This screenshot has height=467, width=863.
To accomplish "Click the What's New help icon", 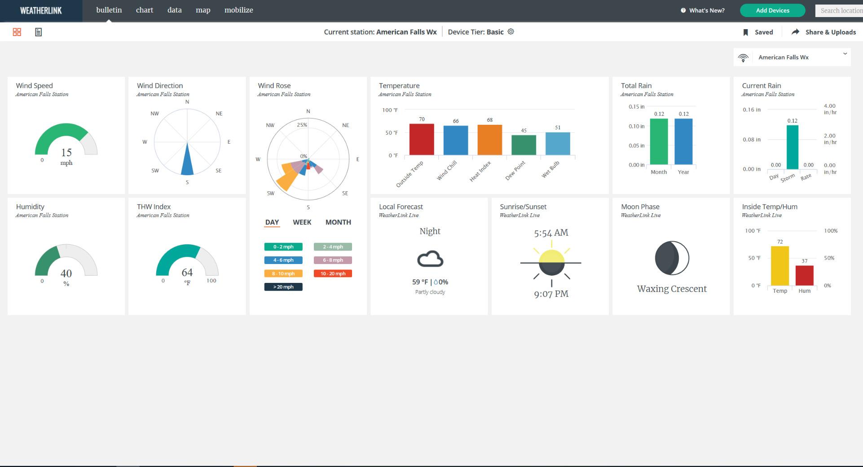I will coord(683,10).
